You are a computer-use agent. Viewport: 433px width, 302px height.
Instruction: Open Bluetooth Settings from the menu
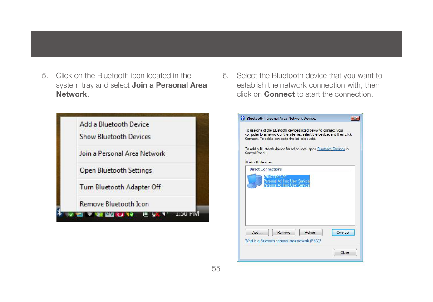116,170
